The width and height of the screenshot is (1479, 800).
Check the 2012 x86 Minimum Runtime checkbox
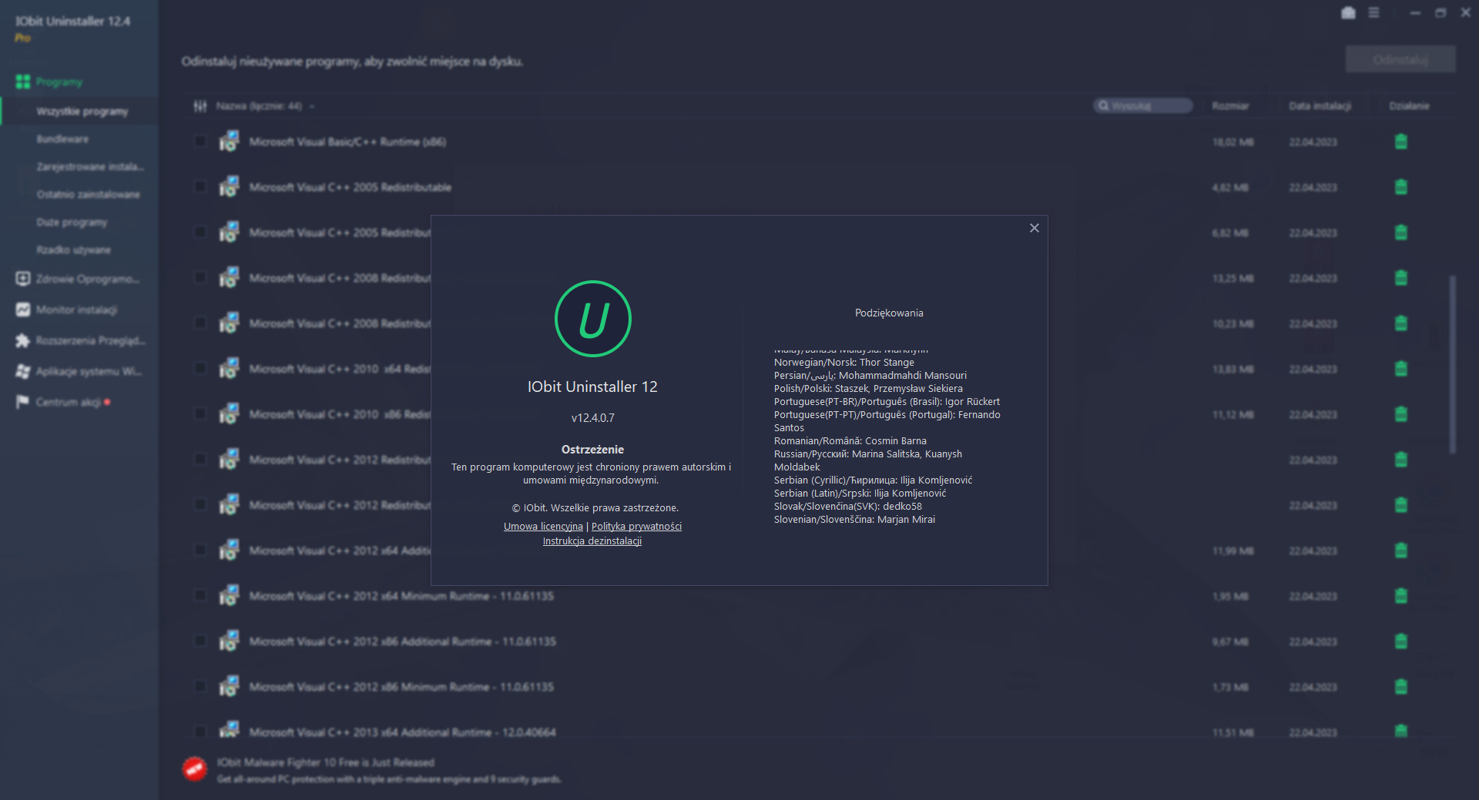pyautogui.click(x=200, y=687)
